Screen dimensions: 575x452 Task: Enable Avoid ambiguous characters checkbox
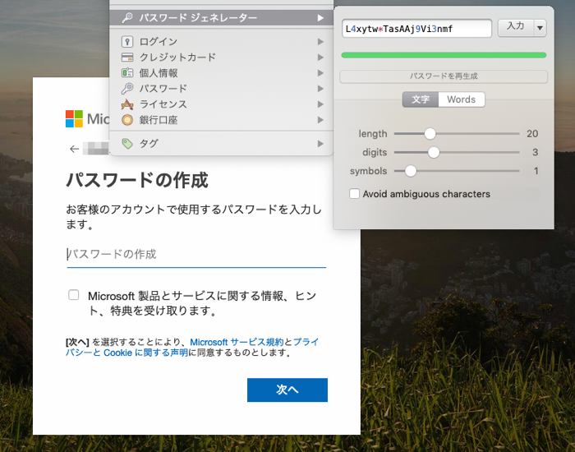coord(354,193)
